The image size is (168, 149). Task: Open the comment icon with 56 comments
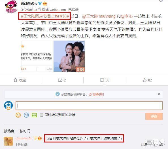pyautogui.click(x=102, y=80)
